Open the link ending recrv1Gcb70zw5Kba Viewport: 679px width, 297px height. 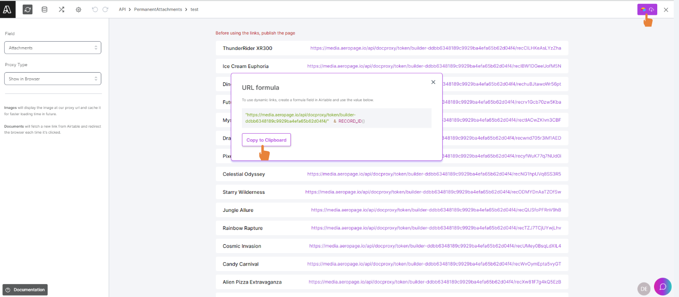coord(502,102)
